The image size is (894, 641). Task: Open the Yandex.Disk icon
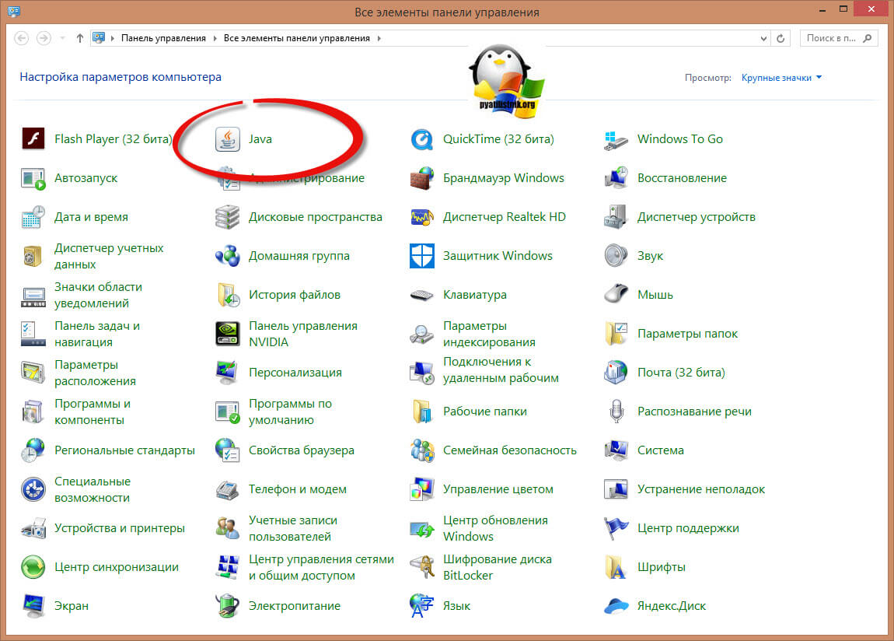616,606
